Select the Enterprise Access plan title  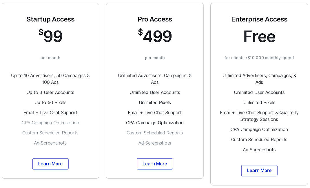point(259,19)
